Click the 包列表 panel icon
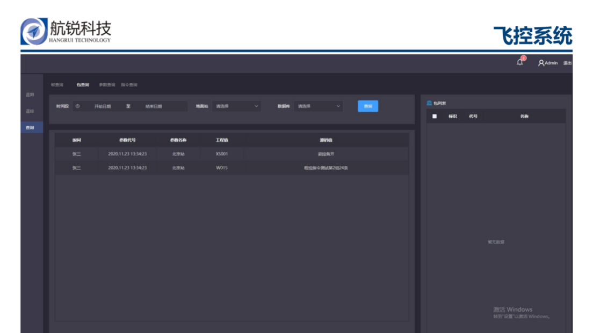 tap(429, 103)
